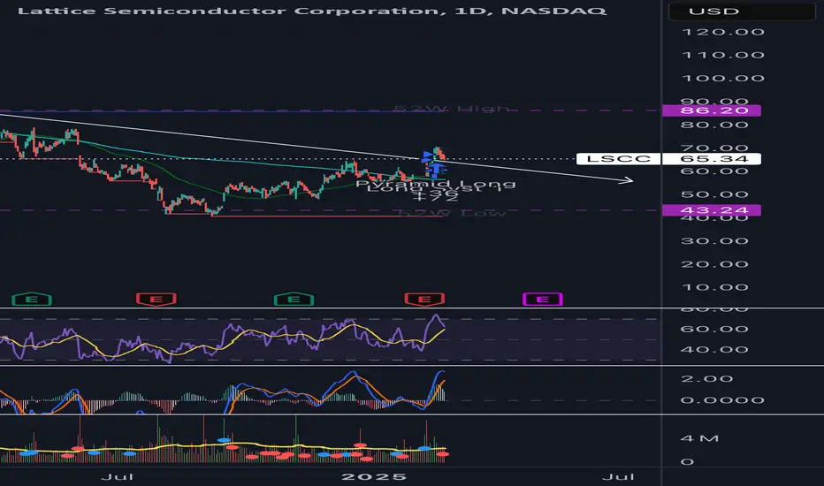The image size is (824, 486).
Task: Click red earnings E marker below Pyramid Long
Action: tap(424, 300)
